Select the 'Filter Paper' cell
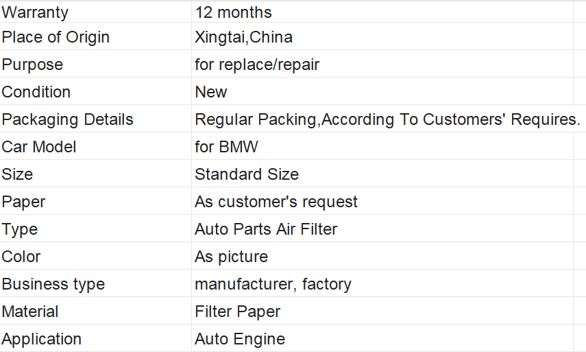The width and height of the screenshot is (586, 352). (x=237, y=312)
